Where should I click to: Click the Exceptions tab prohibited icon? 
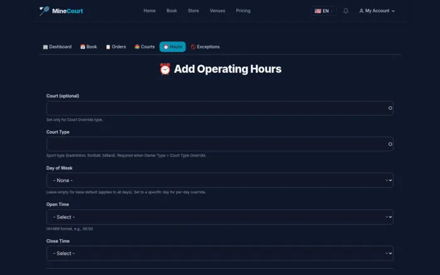pos(193,47)
